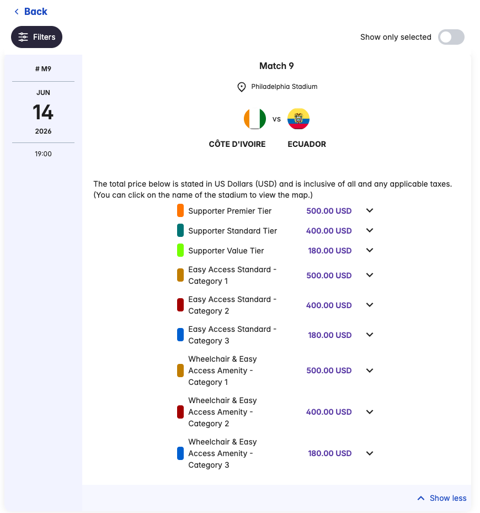
Task: Click the Ecuador flag icon
Action: [298, 119]
